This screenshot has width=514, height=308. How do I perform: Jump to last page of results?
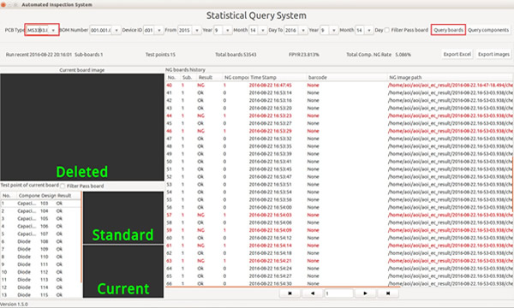tap(388, 293)
